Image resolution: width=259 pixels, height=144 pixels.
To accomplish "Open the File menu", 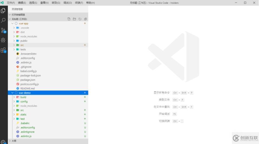I will (11, 3).
